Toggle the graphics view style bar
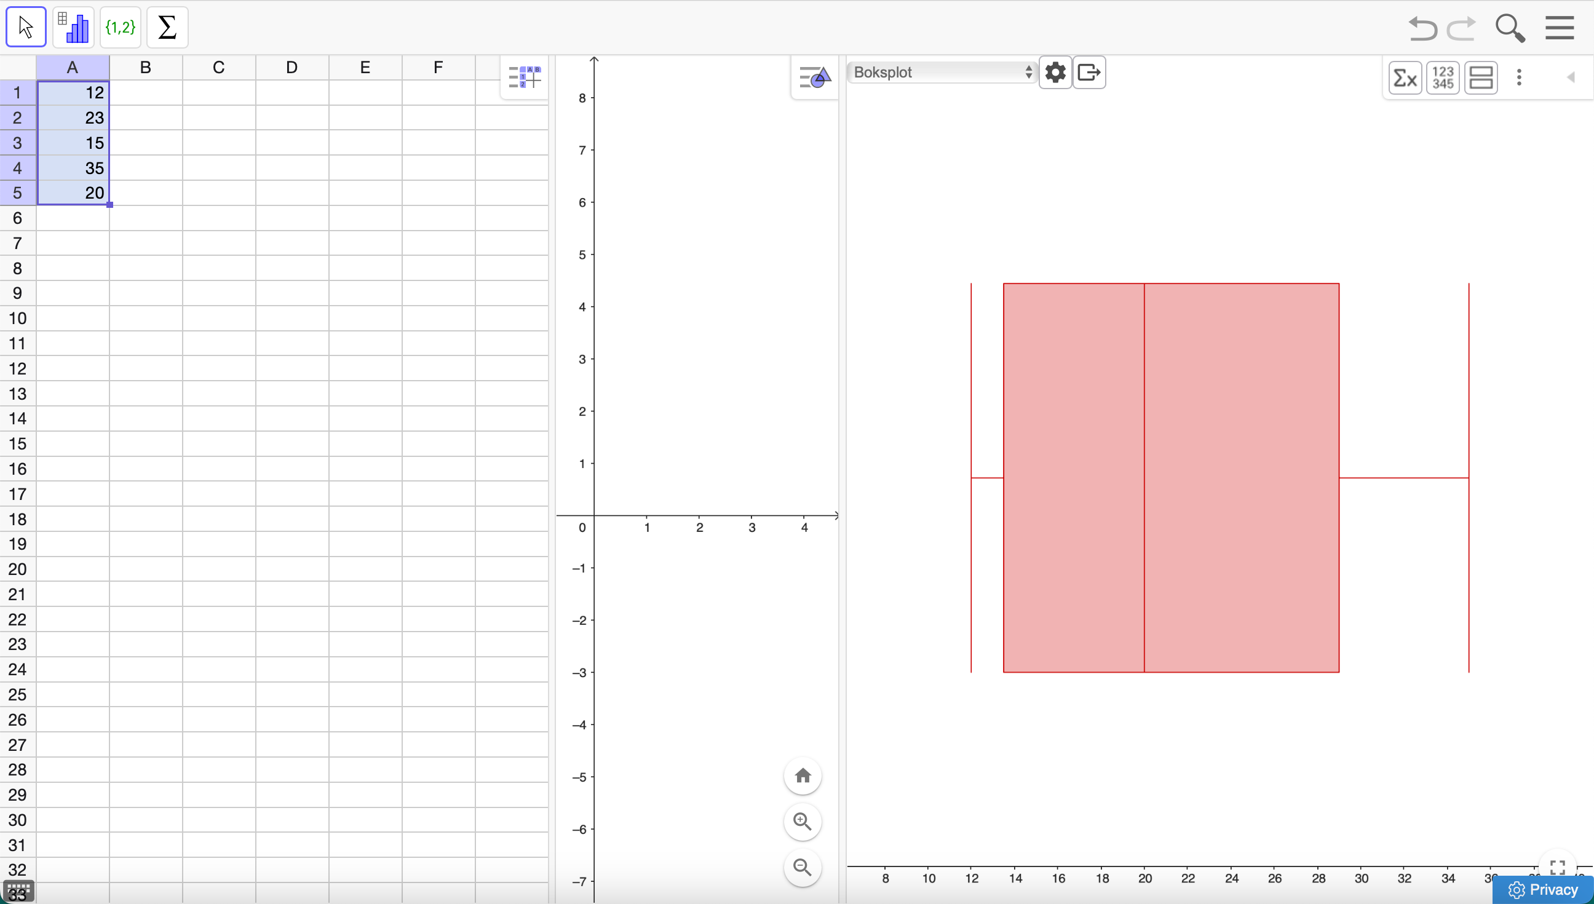 (814, 77)
